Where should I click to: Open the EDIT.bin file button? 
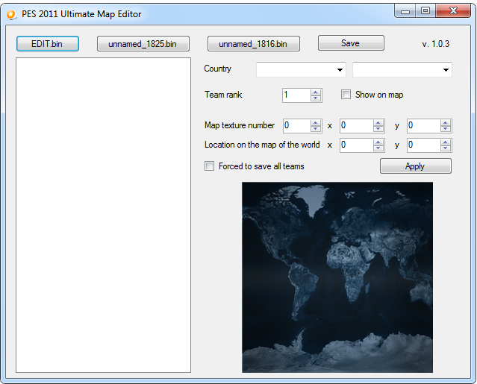(x=48, y=44)
